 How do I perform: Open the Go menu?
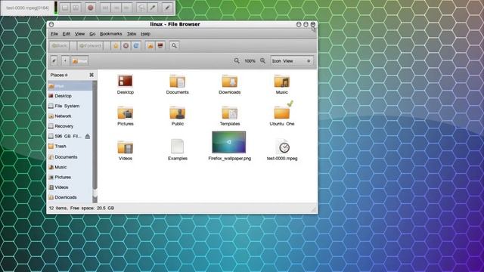pyautogui.click(x=92, y=34)
